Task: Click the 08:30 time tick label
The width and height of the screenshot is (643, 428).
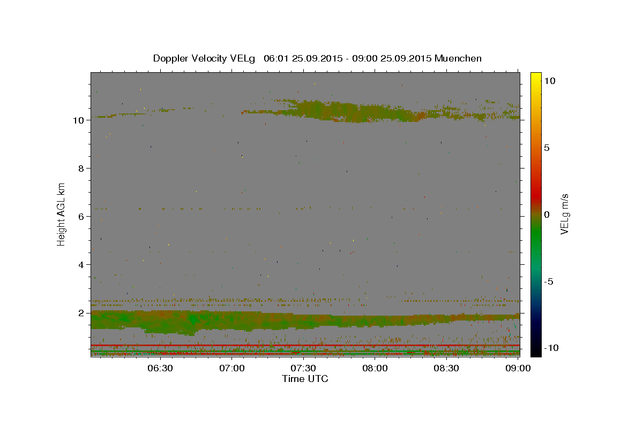Action: tap(446, 368)
